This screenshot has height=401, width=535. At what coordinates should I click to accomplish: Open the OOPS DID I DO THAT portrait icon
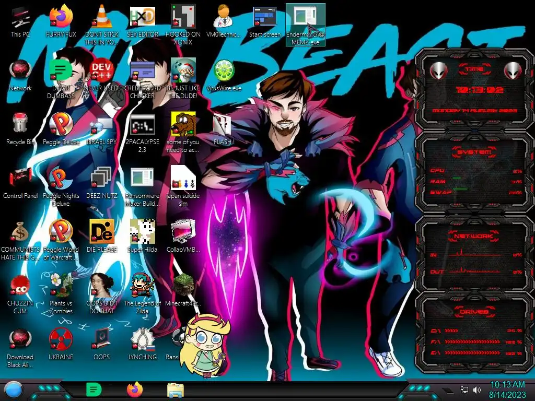point(102,293)
